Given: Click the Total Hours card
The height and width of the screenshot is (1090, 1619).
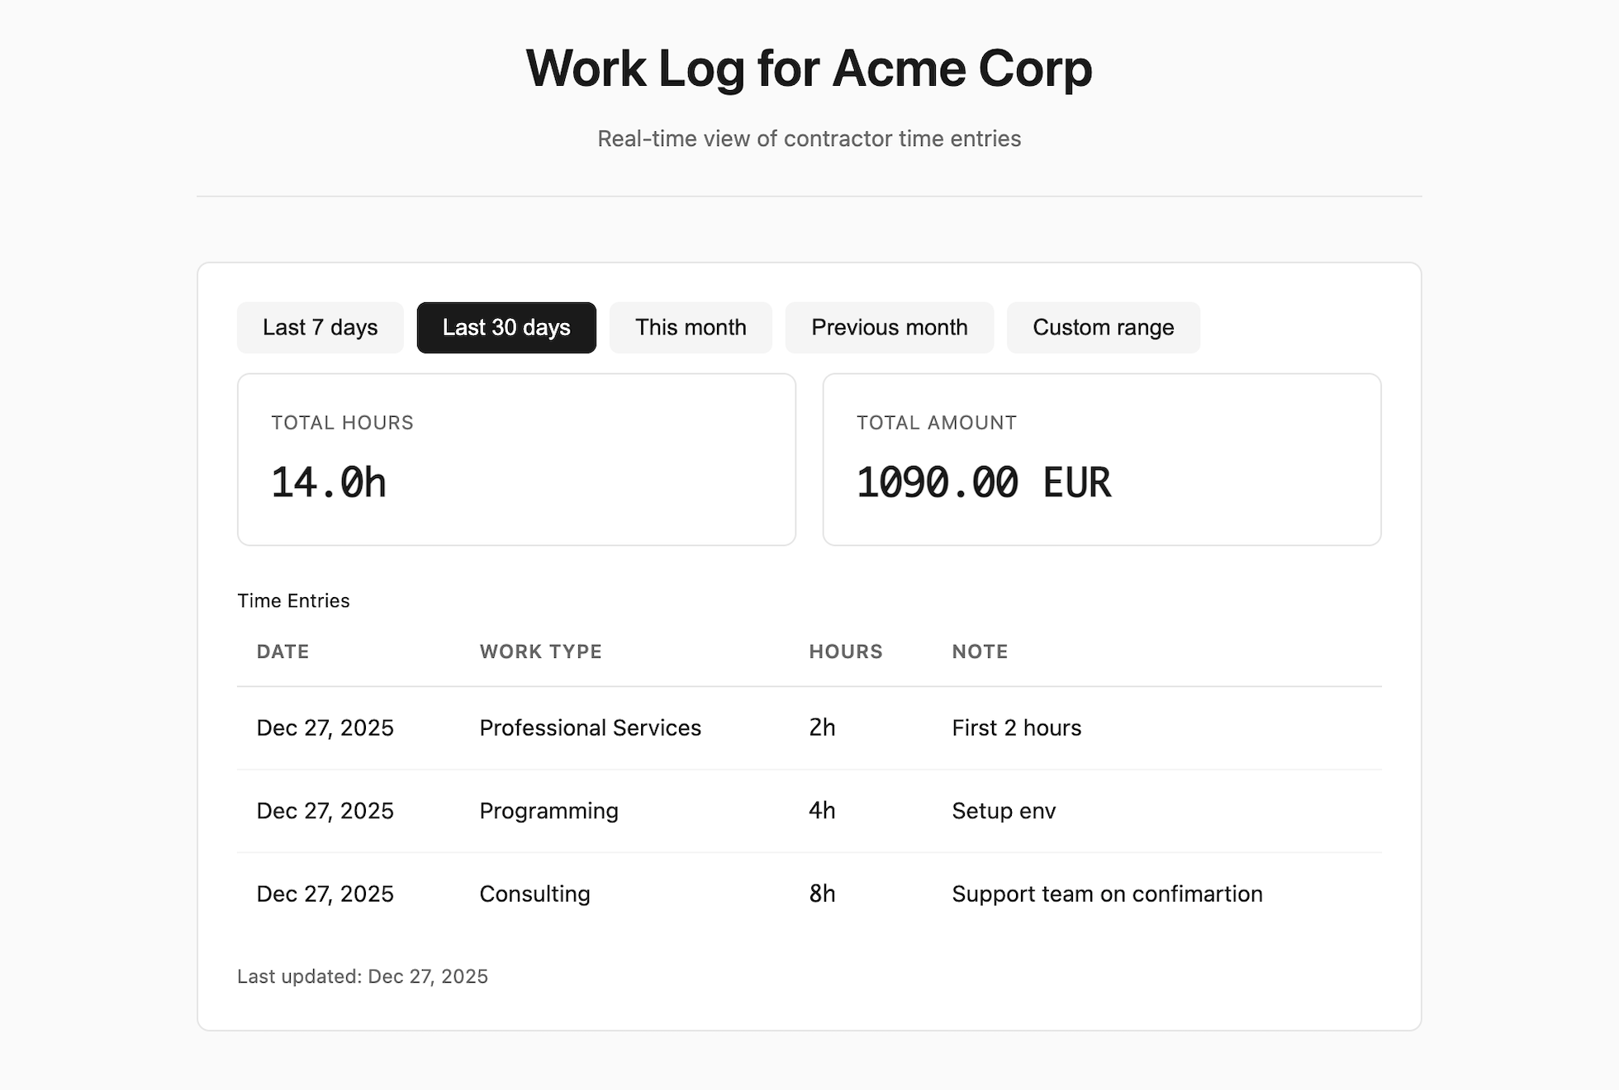Looking at the screenshot, I should 516,459.
